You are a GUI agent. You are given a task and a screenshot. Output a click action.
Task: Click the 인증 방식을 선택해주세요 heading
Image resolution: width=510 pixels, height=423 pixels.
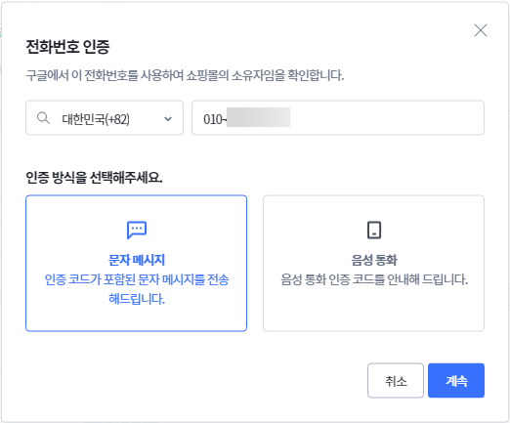[94, 178]
